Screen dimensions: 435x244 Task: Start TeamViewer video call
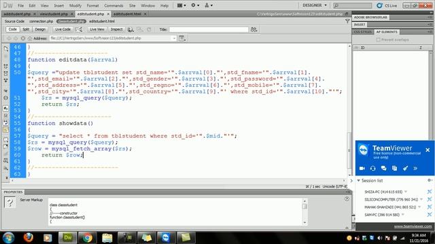362,168
